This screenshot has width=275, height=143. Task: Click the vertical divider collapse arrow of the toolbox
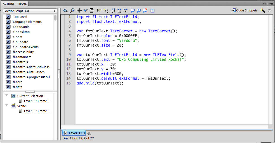(59, 74)
